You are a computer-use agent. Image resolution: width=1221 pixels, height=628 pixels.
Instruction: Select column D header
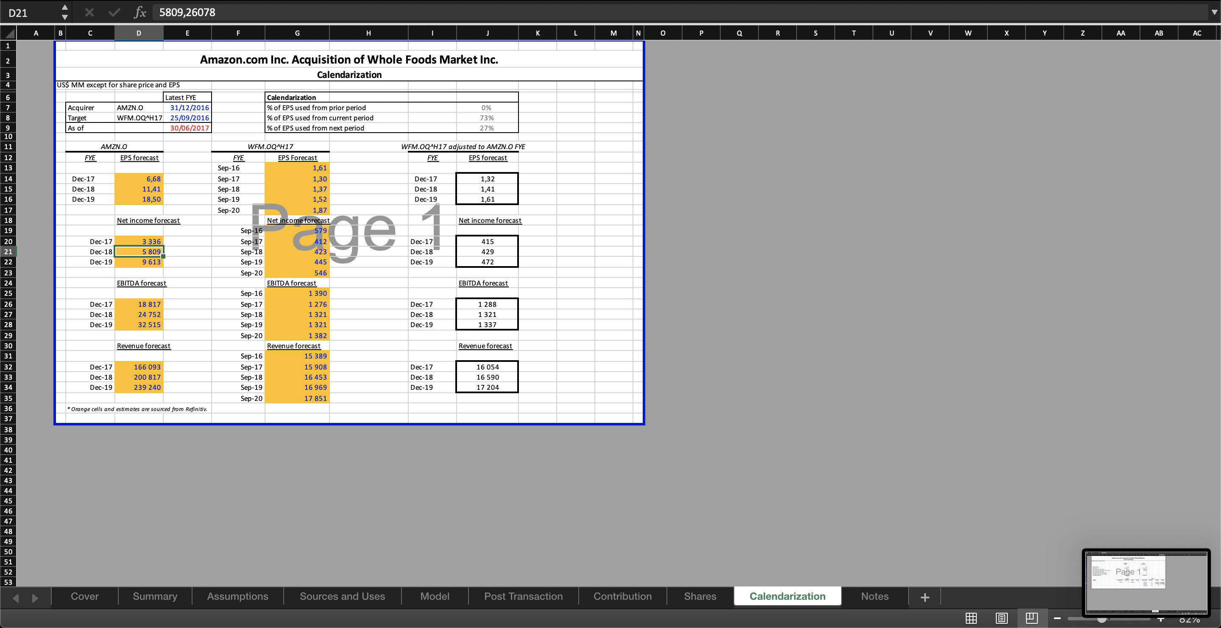coord(139,33)
